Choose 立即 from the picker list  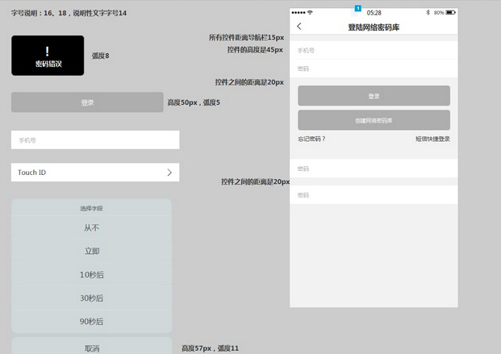[x=91, y=252]
